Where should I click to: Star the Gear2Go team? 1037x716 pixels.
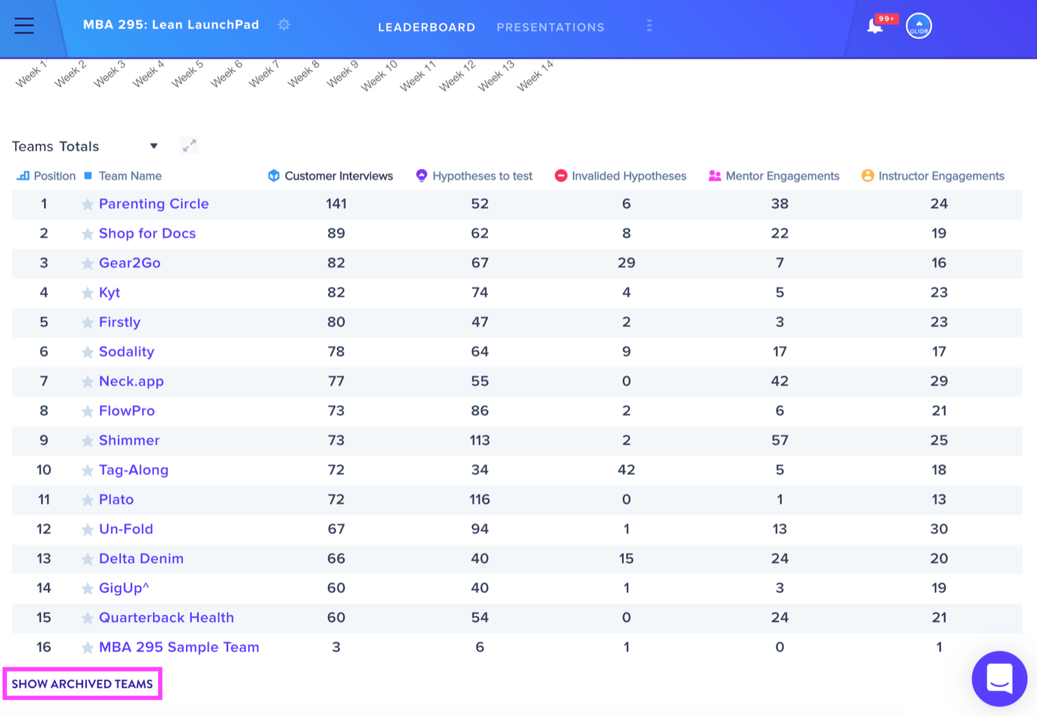tap(87, 264)
